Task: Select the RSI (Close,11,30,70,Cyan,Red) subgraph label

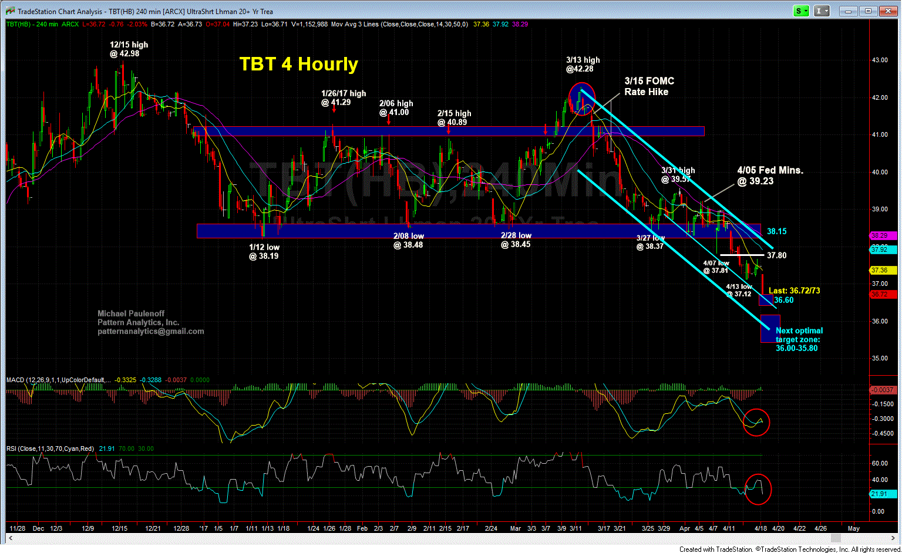Action: [50, 449]
